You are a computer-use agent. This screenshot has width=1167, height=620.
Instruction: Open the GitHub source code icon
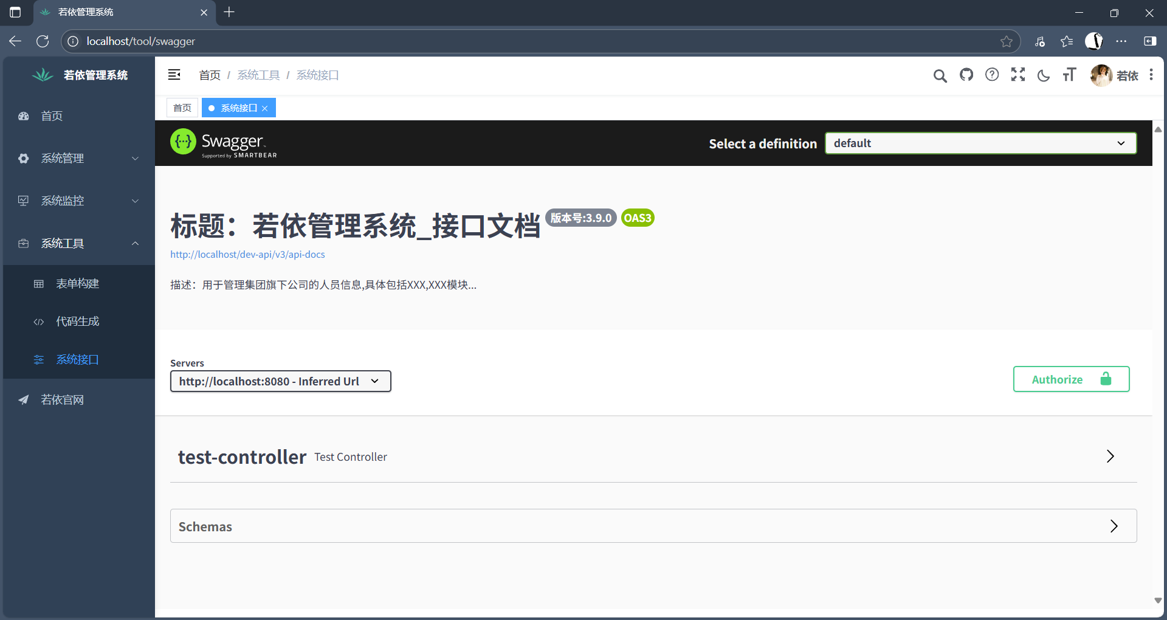[966, 75]
